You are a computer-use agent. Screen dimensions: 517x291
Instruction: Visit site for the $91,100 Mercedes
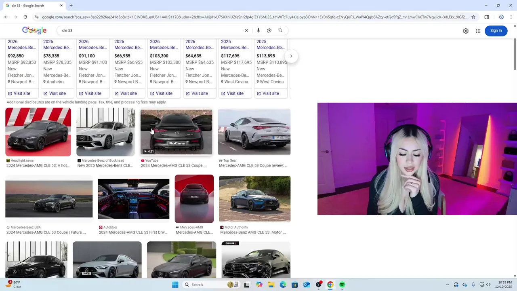click(x=90, y=93)
